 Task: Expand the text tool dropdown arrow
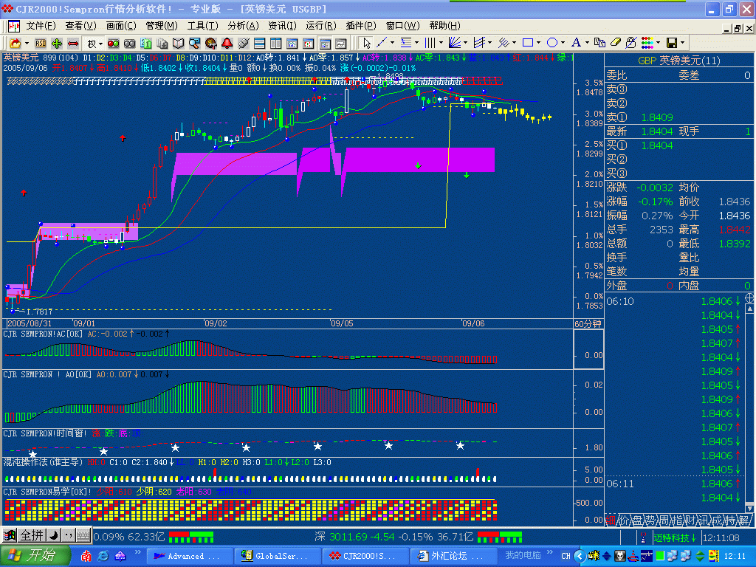[x=587, y=44]
